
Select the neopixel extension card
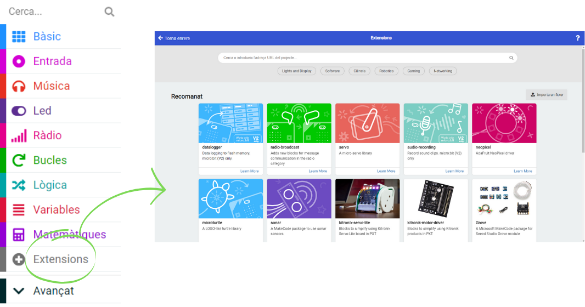(x=504, y=137)
